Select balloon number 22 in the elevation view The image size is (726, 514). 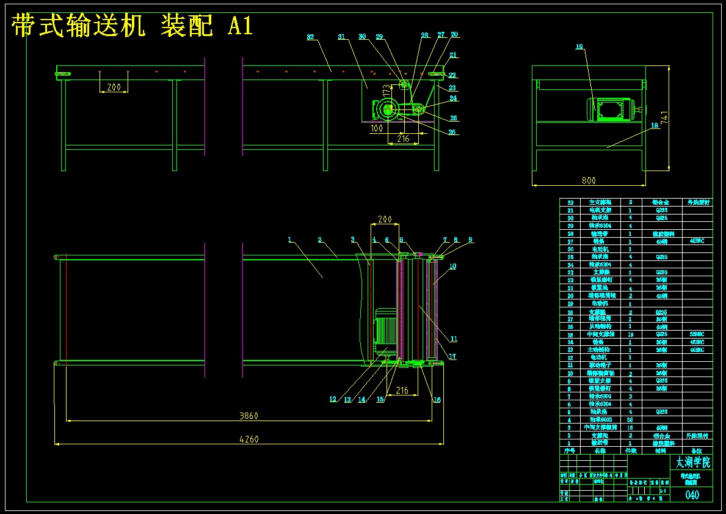click(x=452, y=75)
